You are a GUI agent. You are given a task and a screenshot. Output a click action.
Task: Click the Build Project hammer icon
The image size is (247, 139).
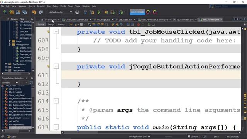click(x=85, y=12)
